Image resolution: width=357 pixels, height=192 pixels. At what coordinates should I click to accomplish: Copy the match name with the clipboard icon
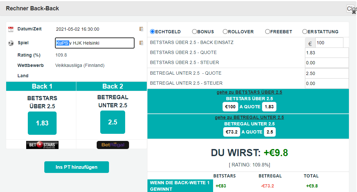pyautogui.click(x=141, y=43)
